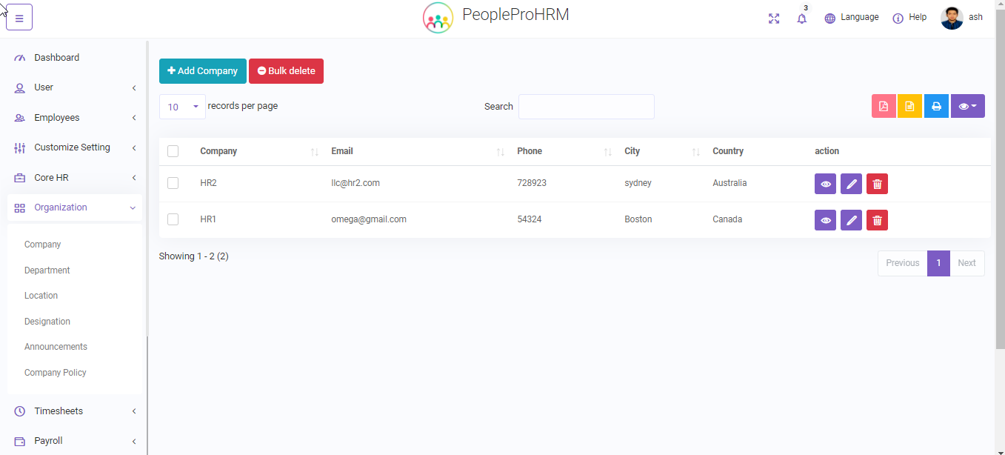This screenshot has width=1005, height=455.
Task: Tick the HR1 row checkbox
Action: [x=173, y=219]
